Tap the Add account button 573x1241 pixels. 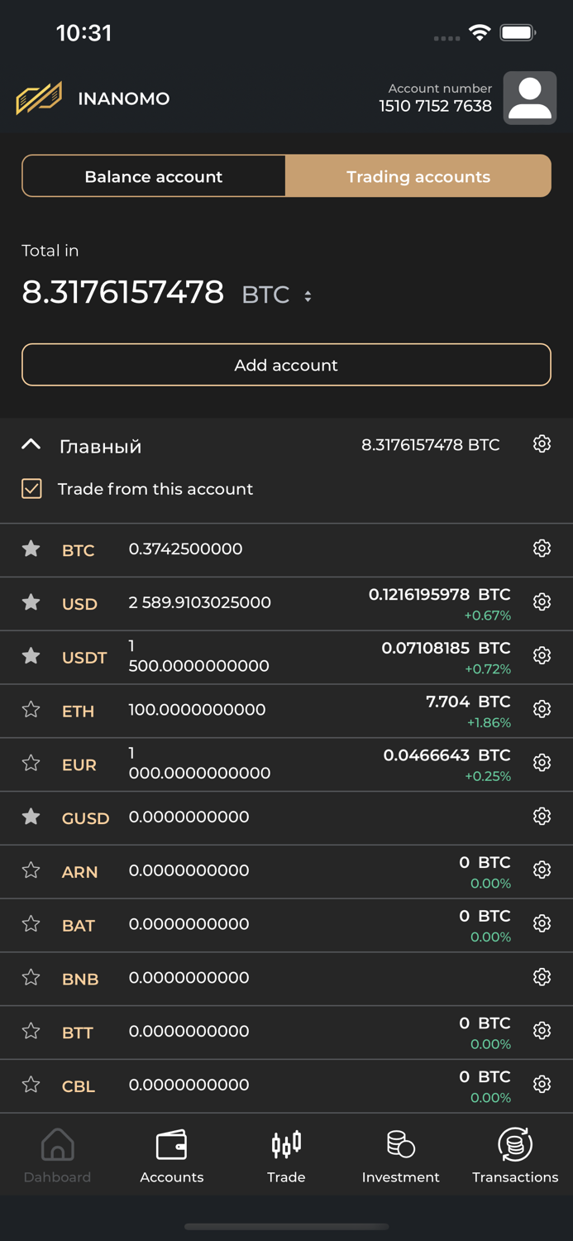286,365
